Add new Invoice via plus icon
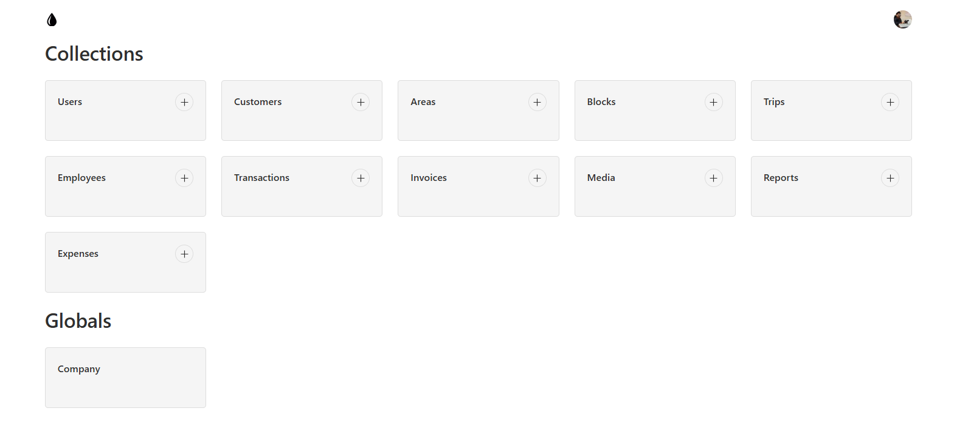 click(537, 178)
